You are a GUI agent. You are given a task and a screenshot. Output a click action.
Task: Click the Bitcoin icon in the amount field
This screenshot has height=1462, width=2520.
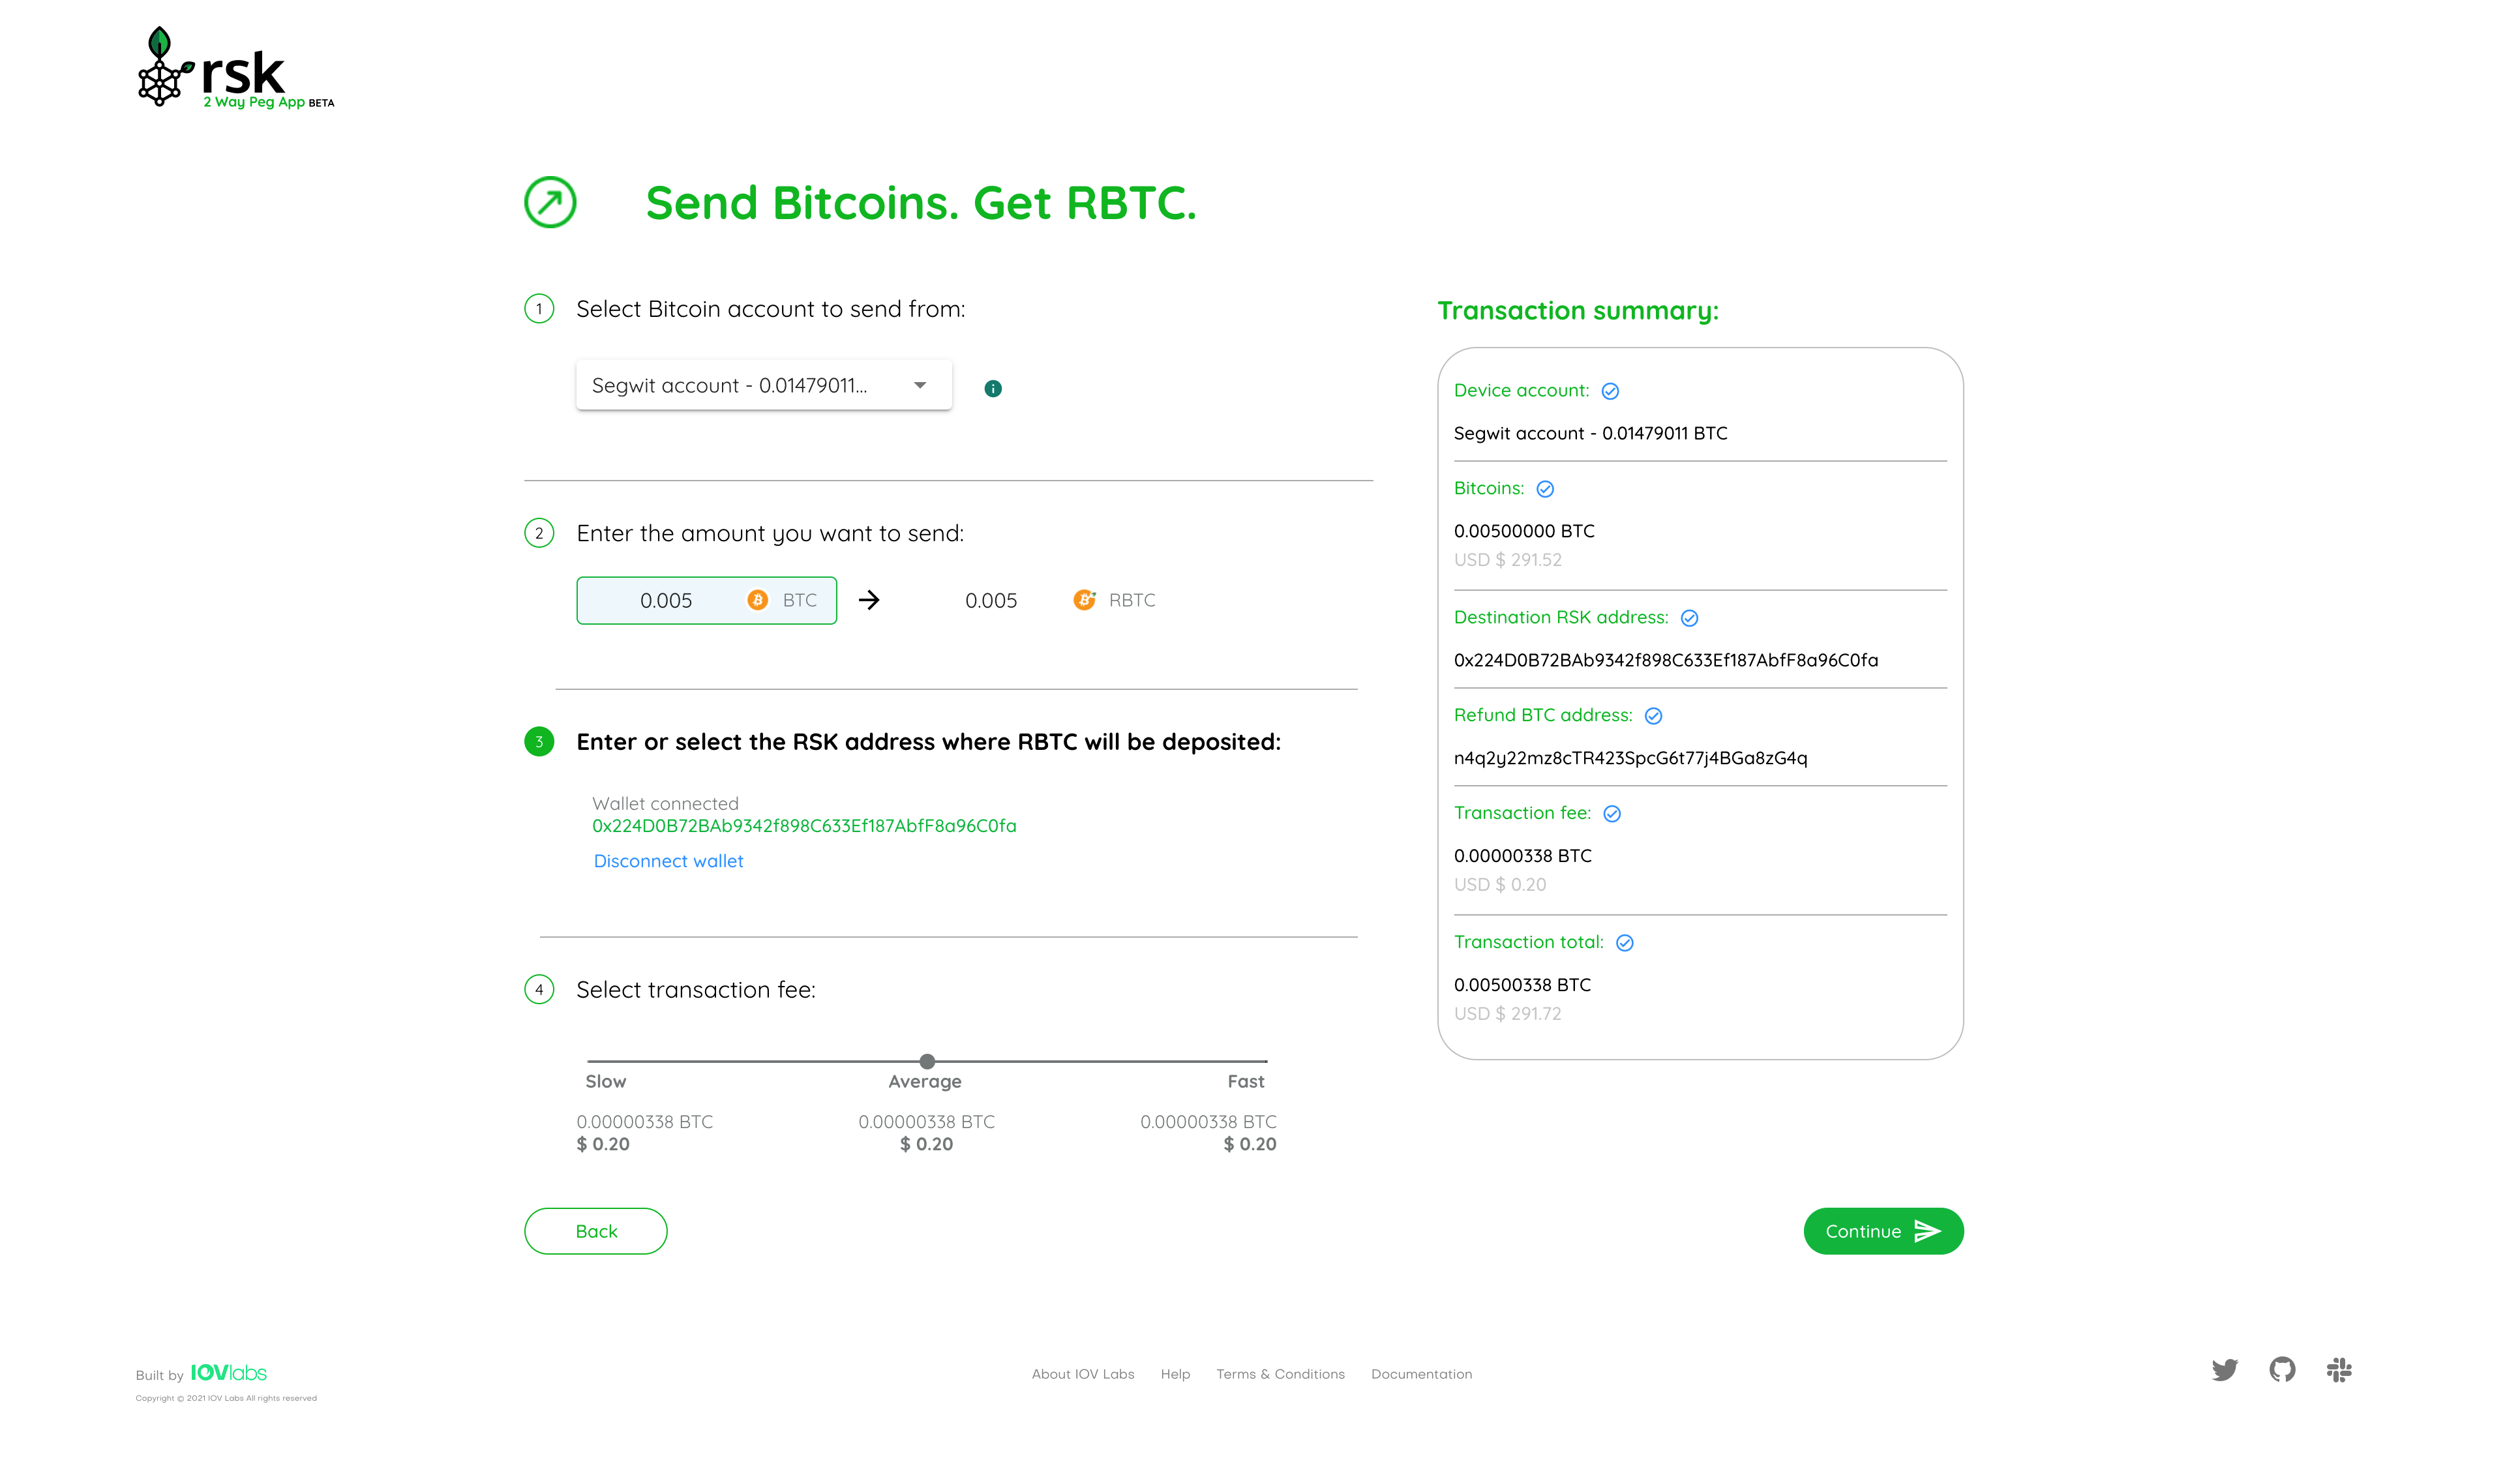[x=757, y=600]
